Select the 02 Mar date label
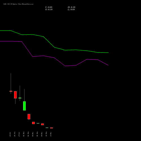Viewport: 141px width, 141px height. 24,134
